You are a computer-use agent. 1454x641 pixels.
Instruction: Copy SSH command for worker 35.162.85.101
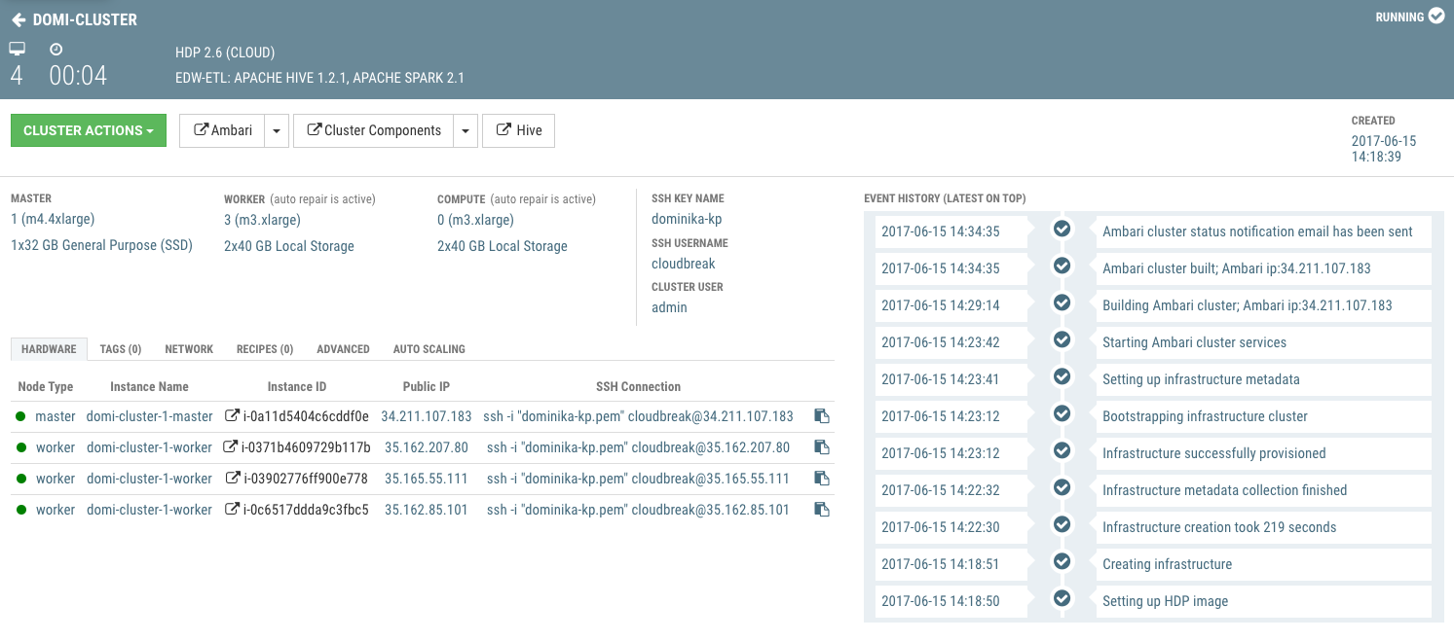[821, 509]
